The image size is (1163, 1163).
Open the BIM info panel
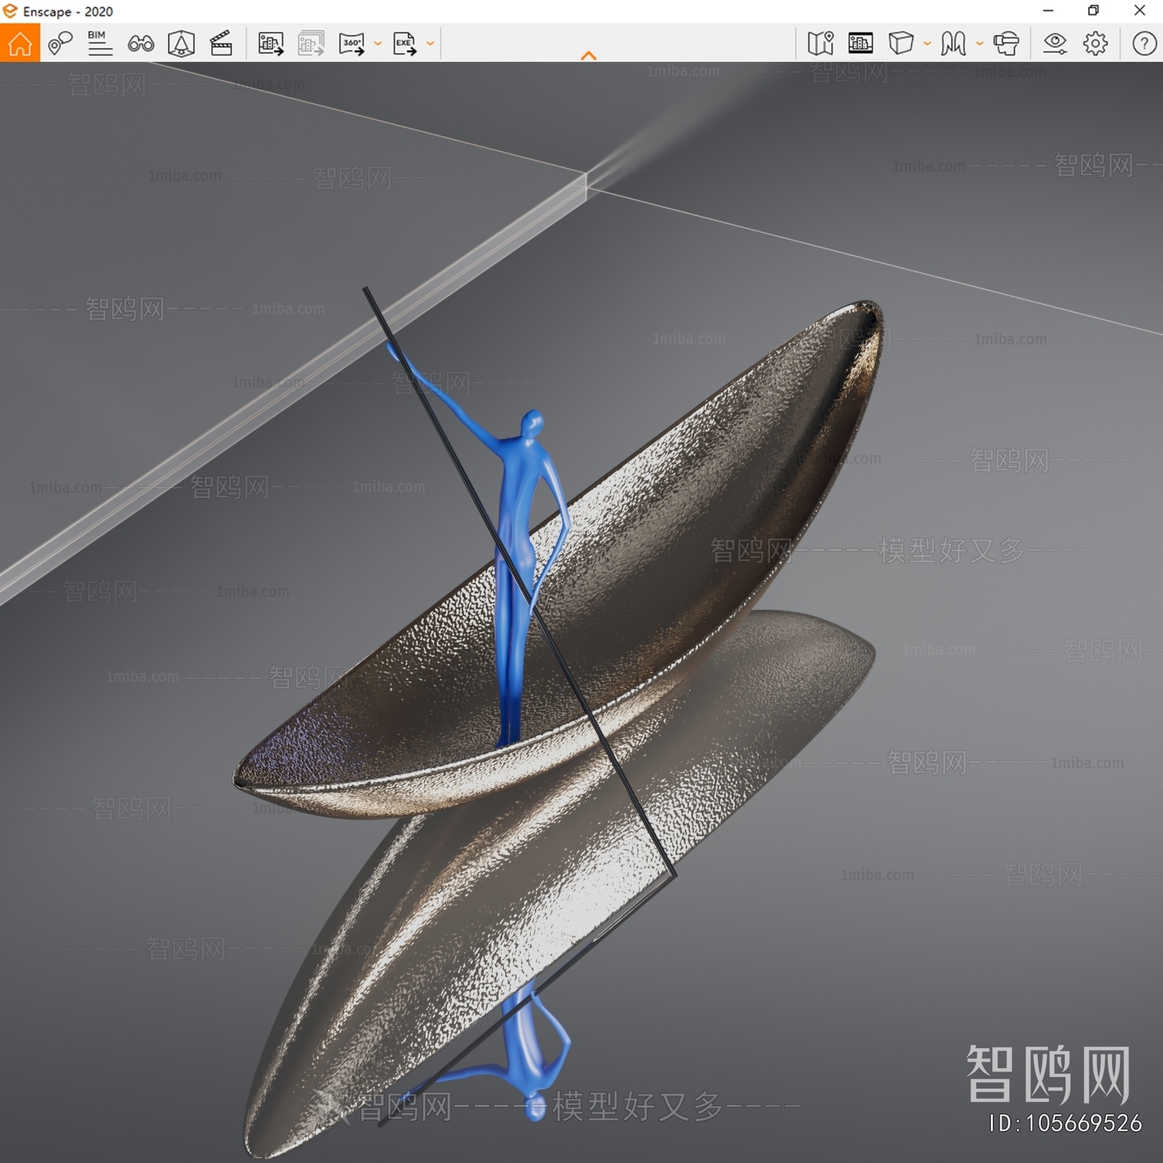pyautogui.click(x=100, y=44)
